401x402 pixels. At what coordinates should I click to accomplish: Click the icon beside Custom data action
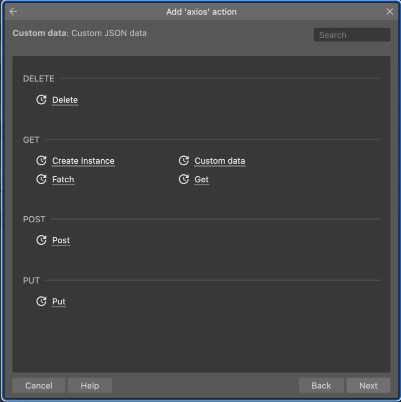coord(184,161)
